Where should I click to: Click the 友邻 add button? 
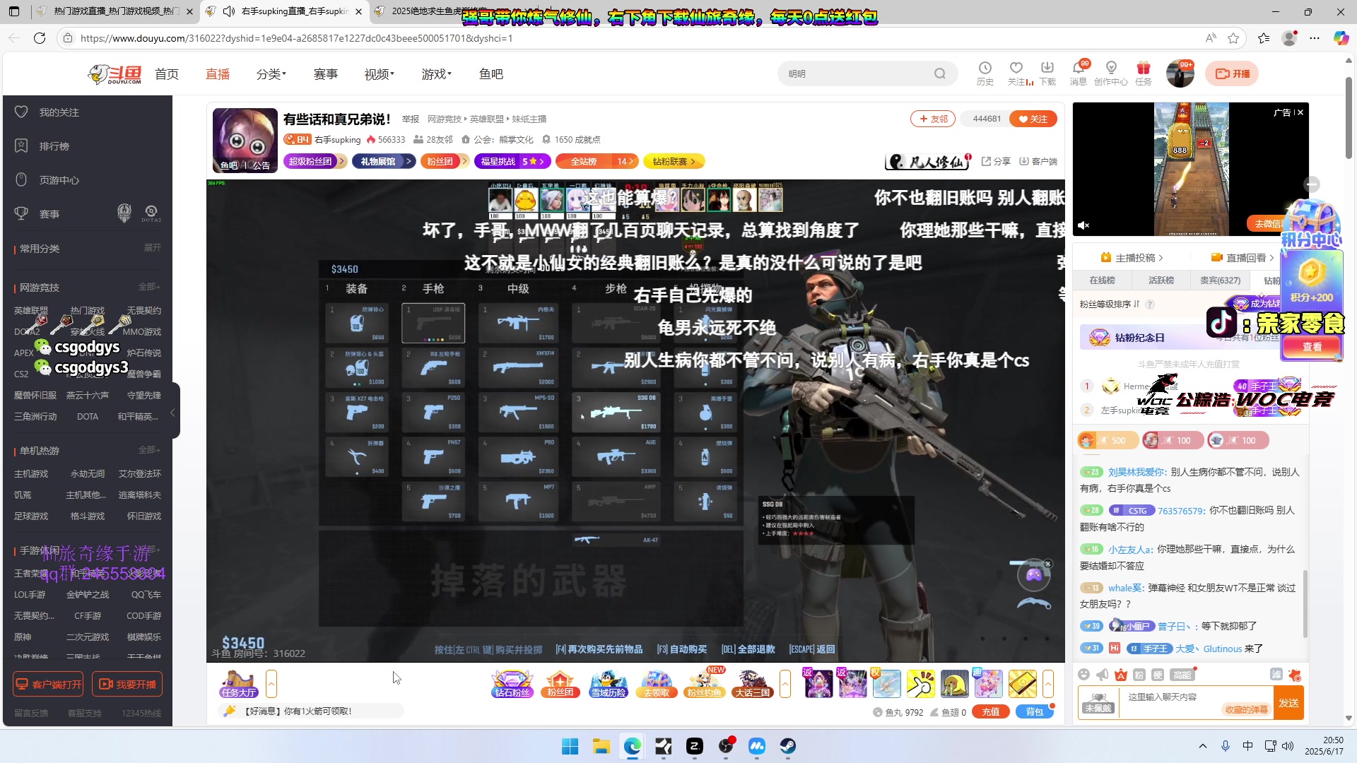coord(933,119)
